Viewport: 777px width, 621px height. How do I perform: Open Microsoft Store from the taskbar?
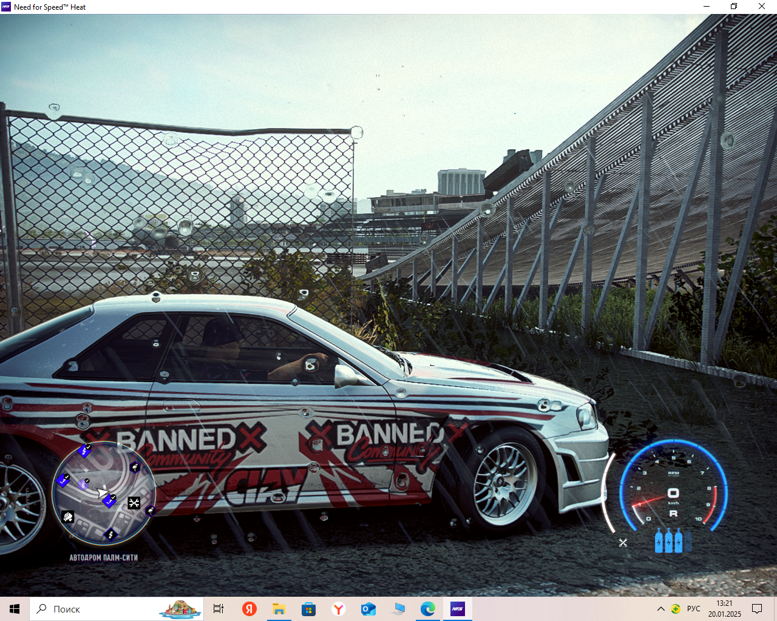[308, 609]
